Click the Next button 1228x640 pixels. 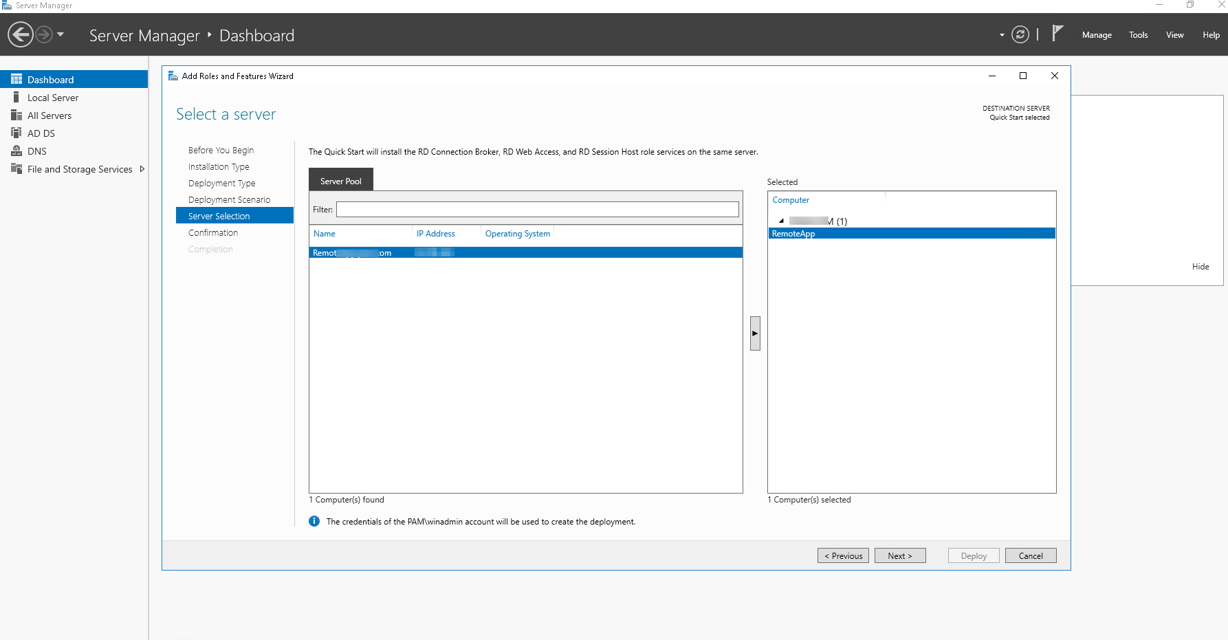coord(900,555)
